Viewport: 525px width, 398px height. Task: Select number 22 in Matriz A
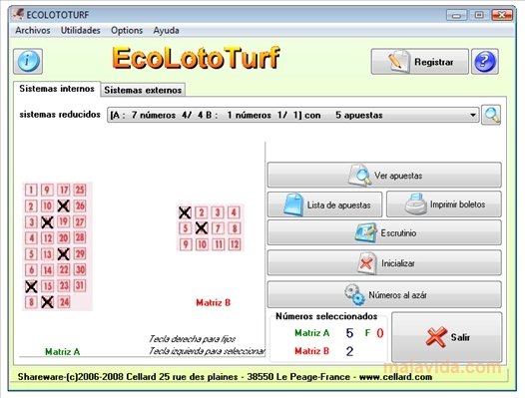coord(63,269)
